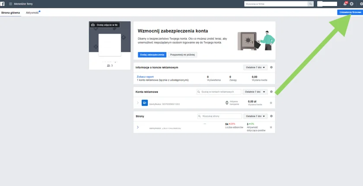Click the Facebook logo icon
The image size is (363, 186).
coord(2,4)
